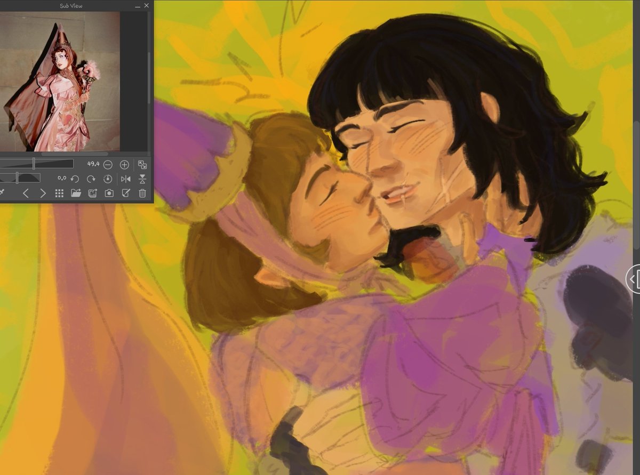640x475 pixels.
Task: Import image from gallery into Sub View
Action: [x=92, y=193]
